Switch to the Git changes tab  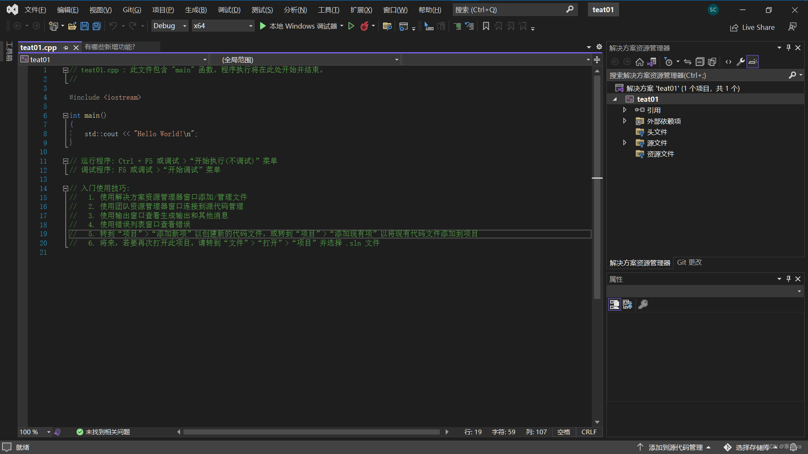click(689, 262)
